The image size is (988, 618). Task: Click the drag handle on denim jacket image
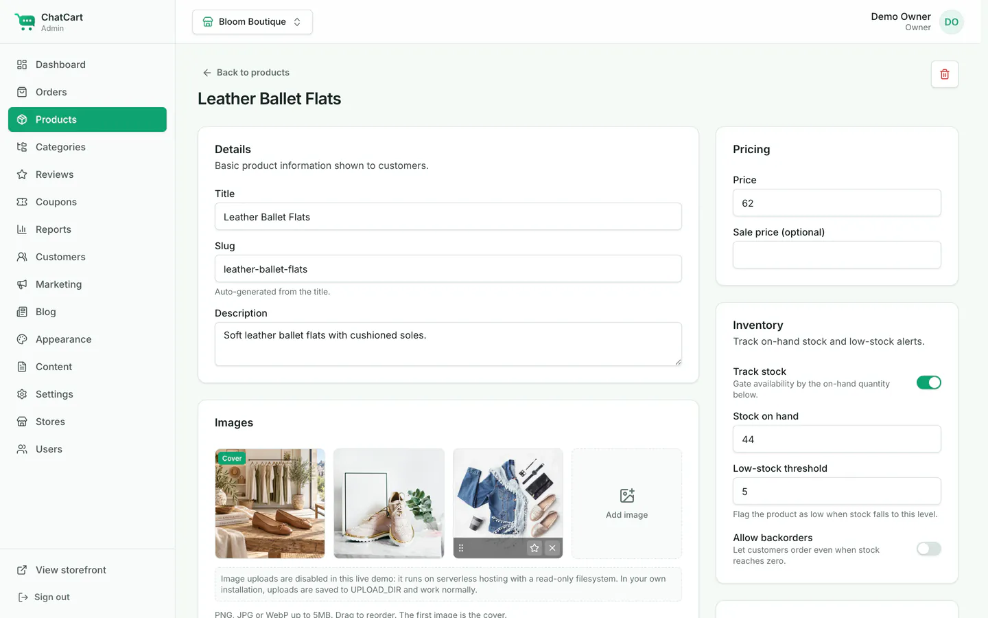pyautogui.click(x=461, y=548)
